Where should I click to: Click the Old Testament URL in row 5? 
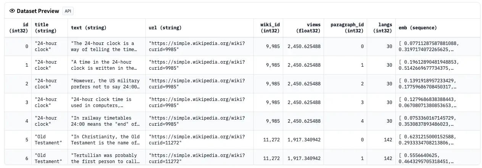(x=197, y=140)
